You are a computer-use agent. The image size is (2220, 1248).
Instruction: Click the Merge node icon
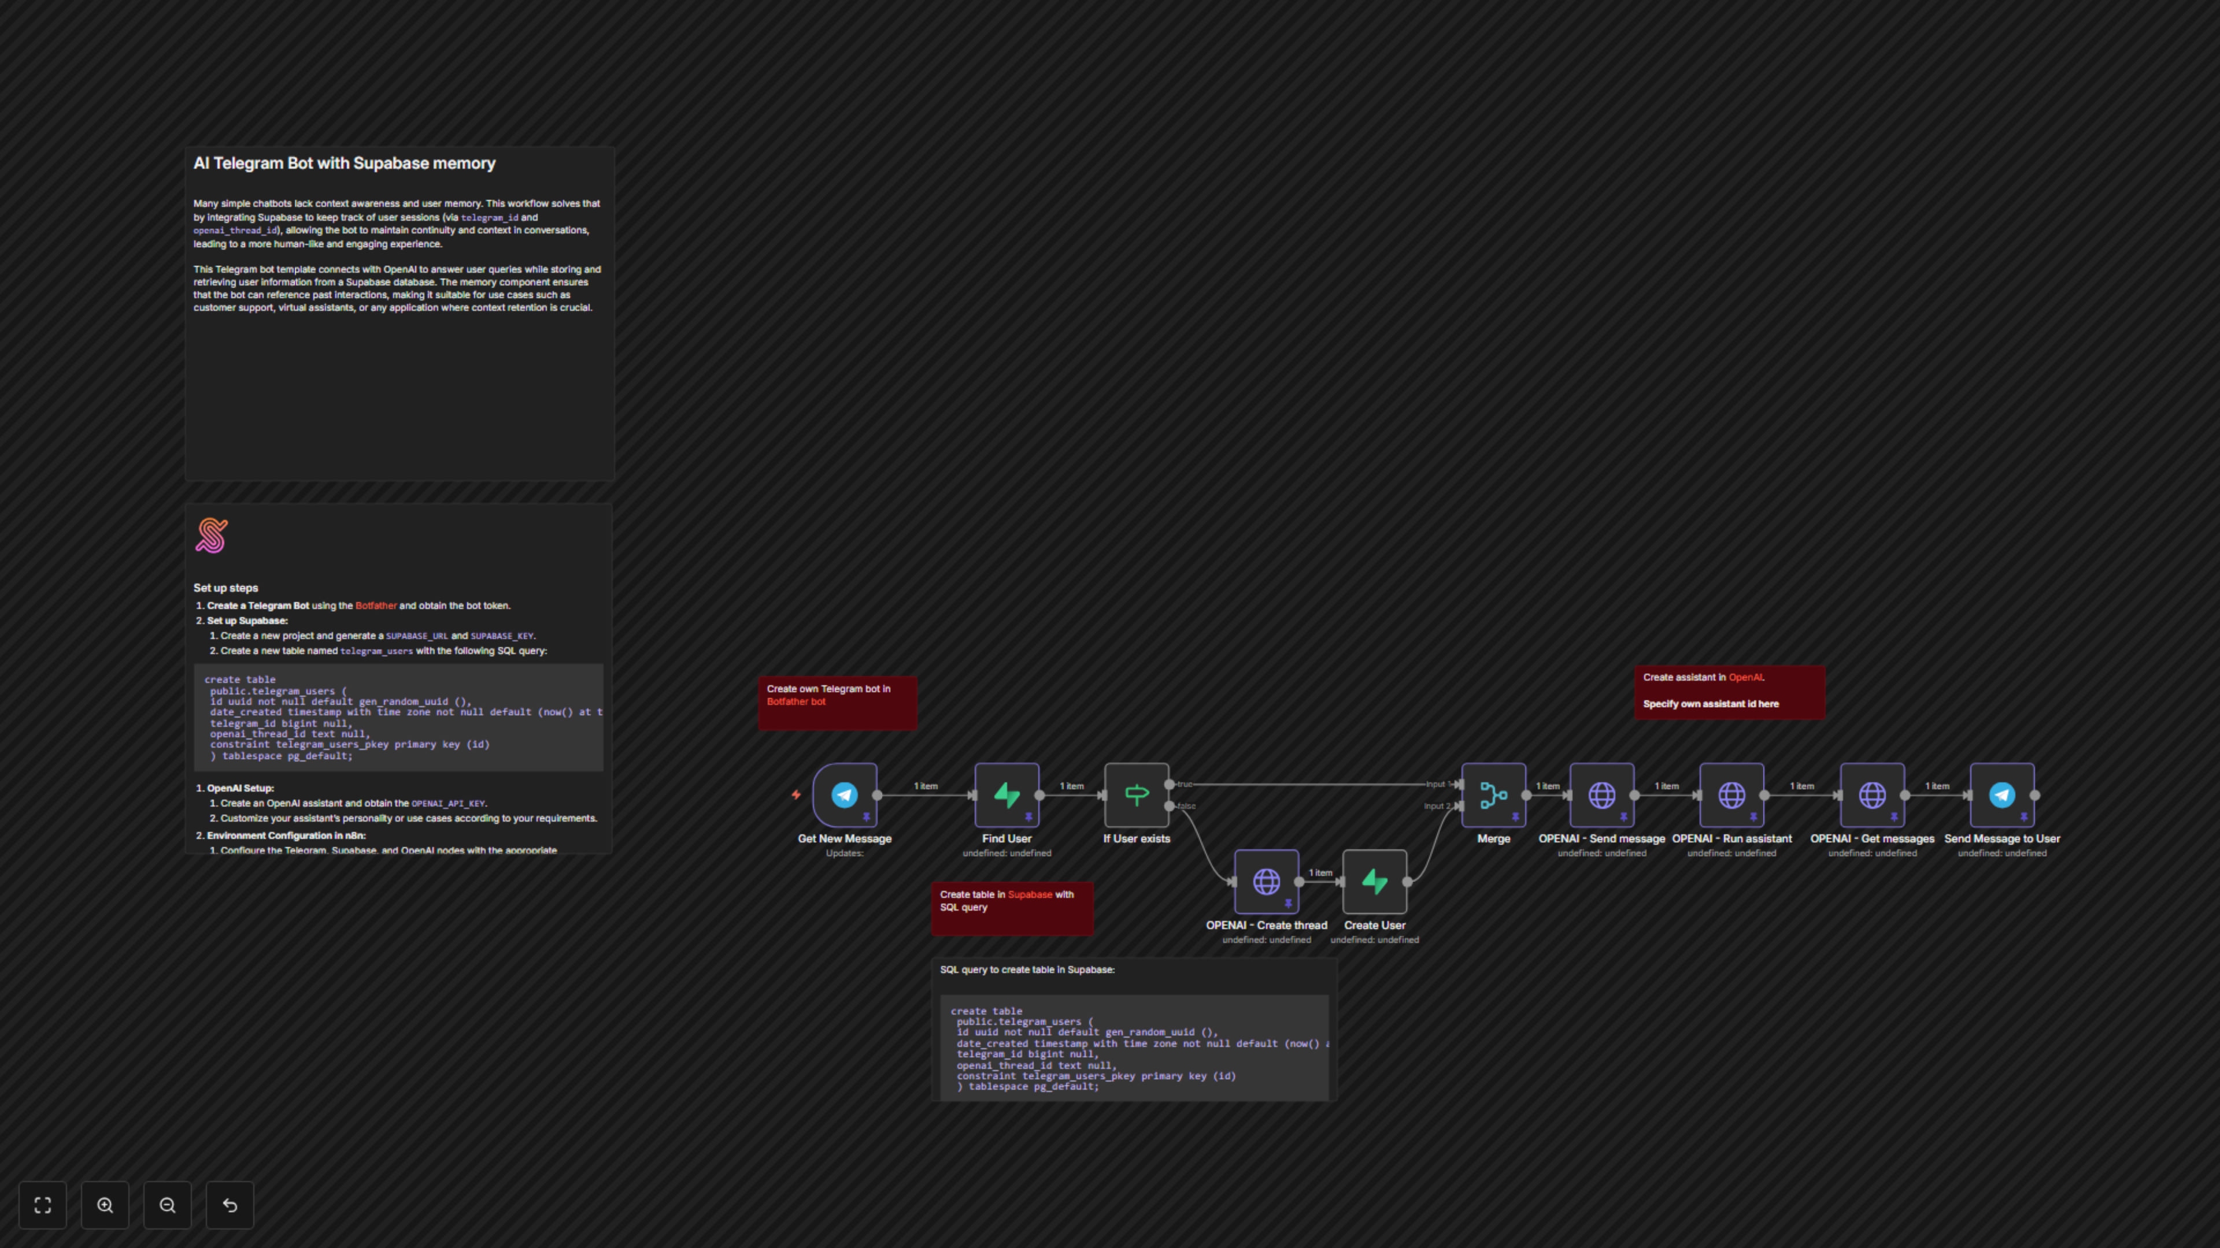(x=1493, y=794)
